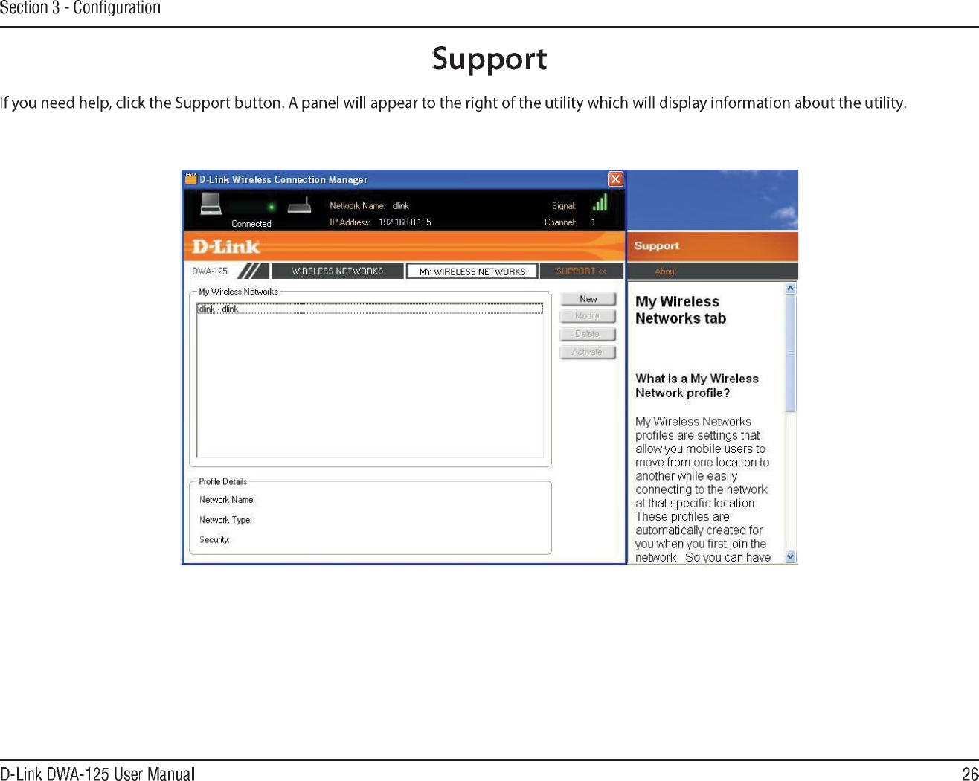Click the Modify button
Image resolution: width=979 pixels, height=781 pixels.
(x=588, y=316)
